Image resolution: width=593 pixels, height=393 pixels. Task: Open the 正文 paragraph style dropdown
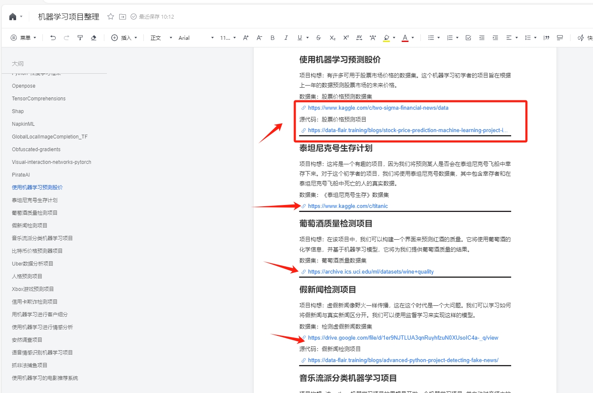(x=161, y=38)
